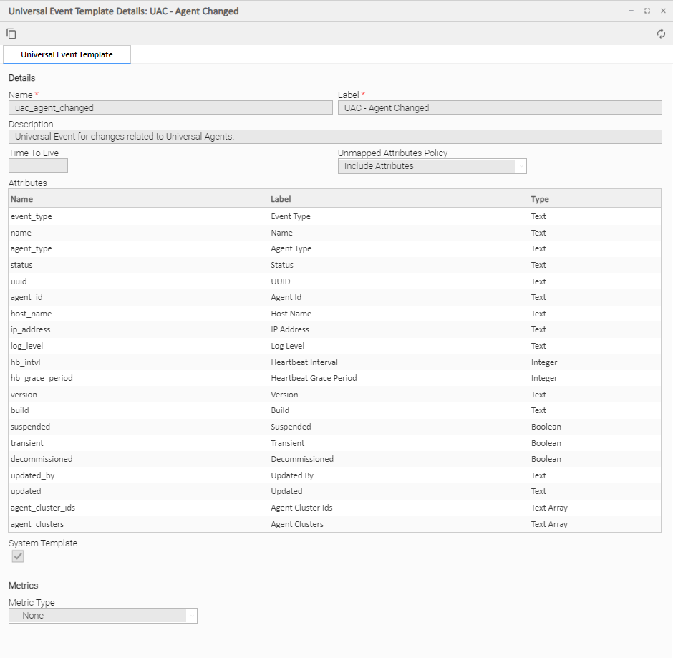Image resolution: width=673 pixels, height=658 pixels.
Task: Focus the Description text field
Action: click(334, 136)
